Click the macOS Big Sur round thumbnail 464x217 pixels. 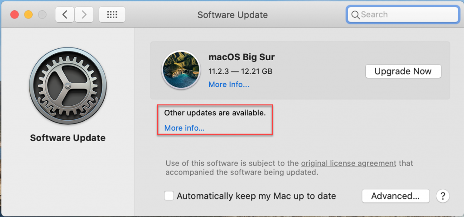pyautogui.click(x=181, y=70)
